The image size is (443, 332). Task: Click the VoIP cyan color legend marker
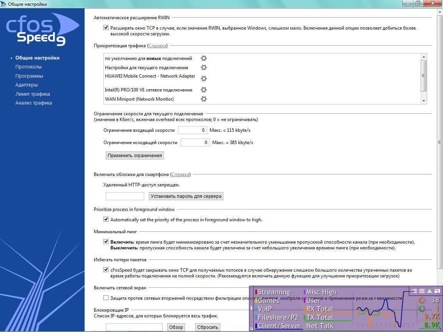point(256,309)
